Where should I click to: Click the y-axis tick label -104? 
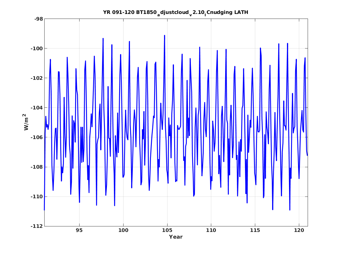(x=37, y=108)
